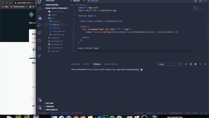Open the Extensions view
The image size is (209, 118).
click(40, 32)
